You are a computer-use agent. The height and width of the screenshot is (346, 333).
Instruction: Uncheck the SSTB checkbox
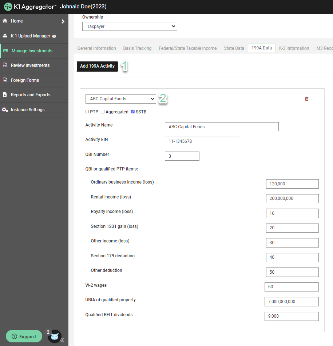click(x=132, y=112)
